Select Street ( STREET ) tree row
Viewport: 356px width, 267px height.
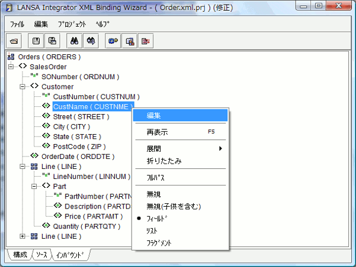(81, 116)
